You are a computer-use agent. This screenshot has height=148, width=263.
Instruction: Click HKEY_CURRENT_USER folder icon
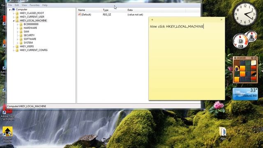click(x=17, y=17)
